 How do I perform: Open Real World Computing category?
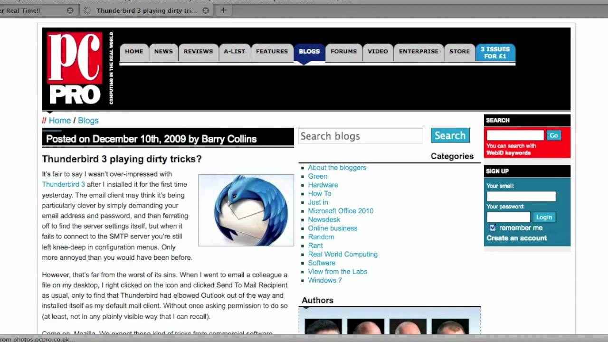click(x=343, y=254)
